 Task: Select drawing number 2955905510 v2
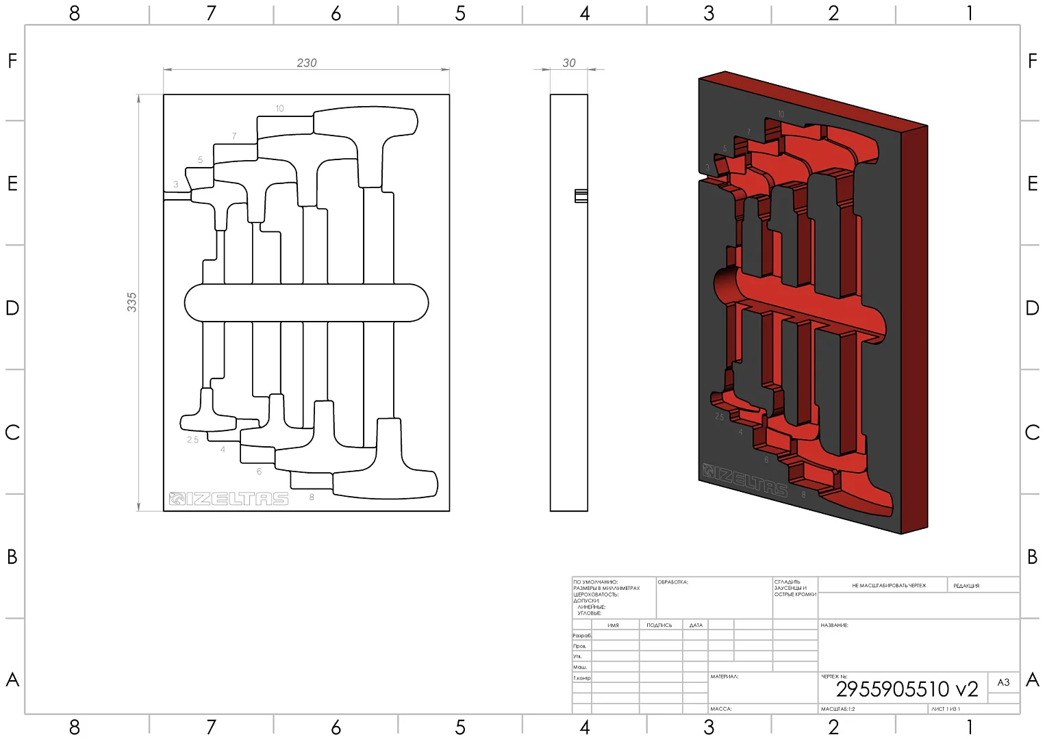[x=906, y=689]
